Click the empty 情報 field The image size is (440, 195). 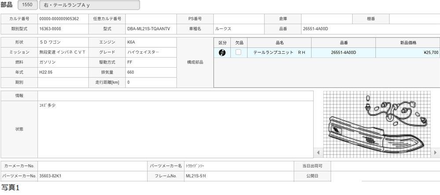coord(175,96)
